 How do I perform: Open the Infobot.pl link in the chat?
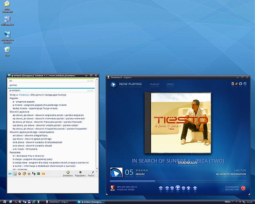coord(24,95)
